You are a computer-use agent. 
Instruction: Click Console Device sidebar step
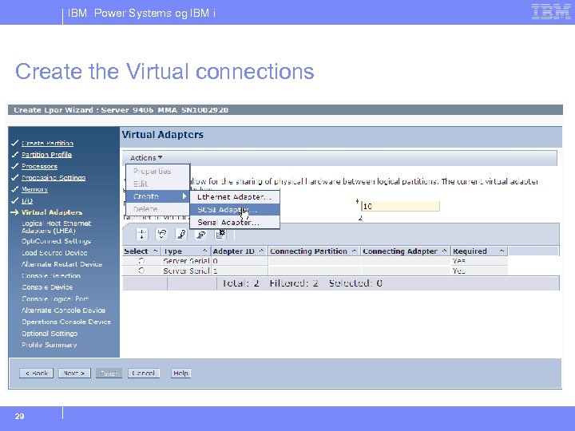click(x=47, y=287)
